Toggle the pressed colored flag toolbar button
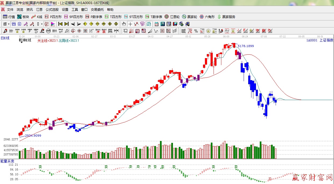This screenshot has height=184, width=334. 53,24
